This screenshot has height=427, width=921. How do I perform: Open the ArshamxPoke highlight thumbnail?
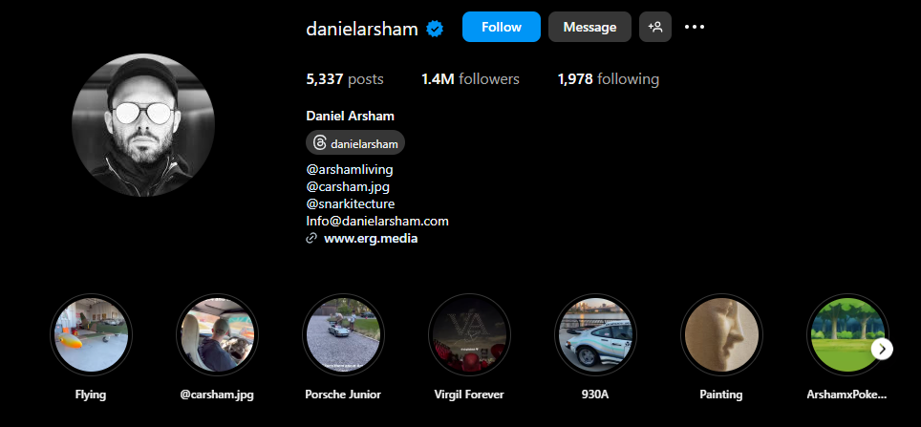(x=847, y=334)
